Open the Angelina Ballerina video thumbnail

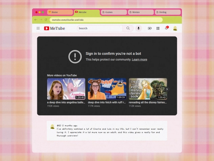click(x=66, y=89)
